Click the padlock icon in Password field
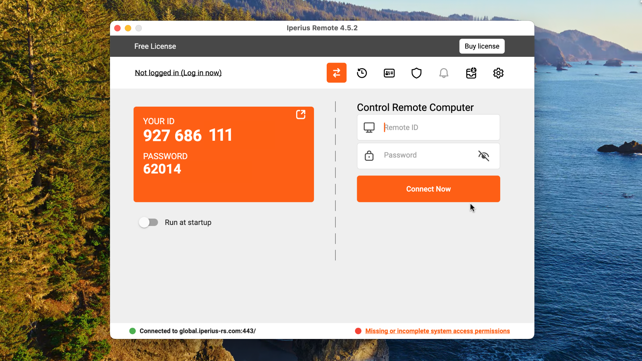 click(369, 155)
